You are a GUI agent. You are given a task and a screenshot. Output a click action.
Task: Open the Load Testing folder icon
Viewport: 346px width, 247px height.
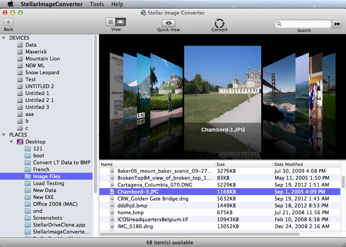(x=28, y=184)
